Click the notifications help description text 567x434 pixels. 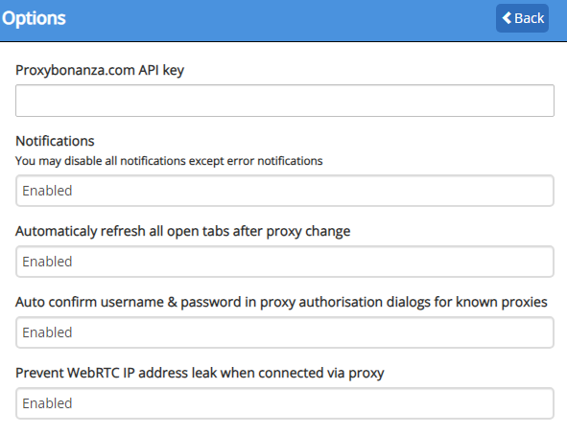click(169, 161)
